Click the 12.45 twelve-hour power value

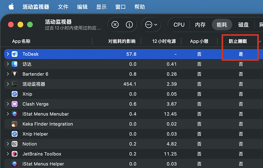coord(170,114)
